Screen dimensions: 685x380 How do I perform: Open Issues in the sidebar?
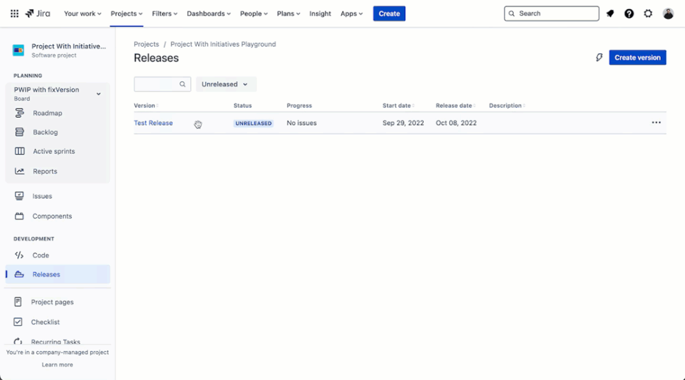(x=42, y=197)
